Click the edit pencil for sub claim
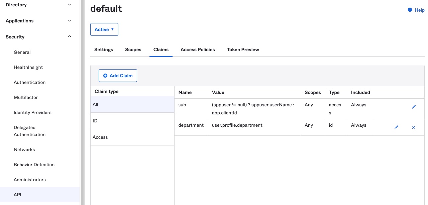The image size is (428, 205). (414, 107)
